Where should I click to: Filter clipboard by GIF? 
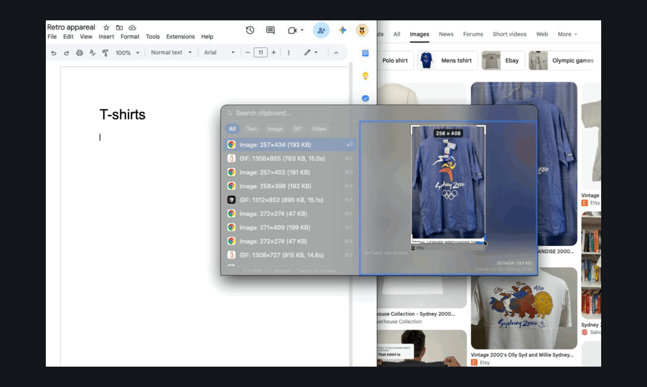pos(297,129)
